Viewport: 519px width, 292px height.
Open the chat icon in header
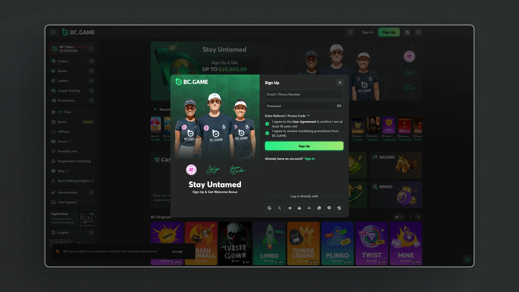pos(407,32)
